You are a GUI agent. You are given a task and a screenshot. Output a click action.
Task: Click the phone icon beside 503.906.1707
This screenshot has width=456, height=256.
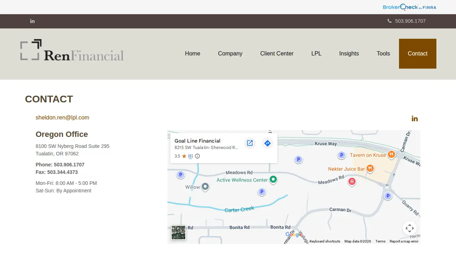coord(389,21)
